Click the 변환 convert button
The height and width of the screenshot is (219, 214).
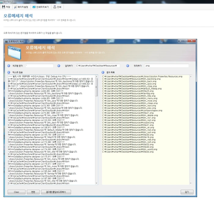33,192
